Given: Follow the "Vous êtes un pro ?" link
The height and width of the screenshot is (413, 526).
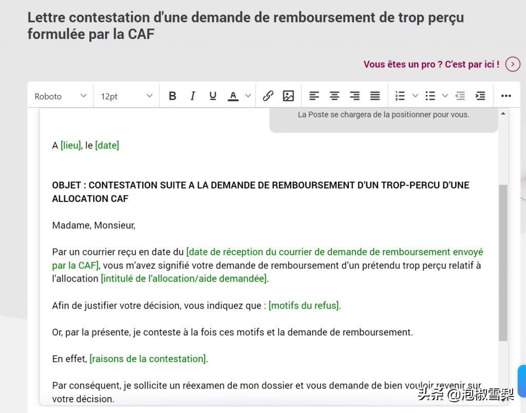Looking at the screenshot, I should [x=431, y=64].
